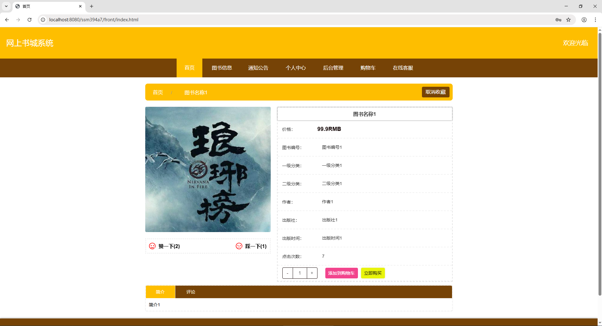602x326 pixels.
Task: Open the 在线客服 menu item
Action: (x=403, y=68)
